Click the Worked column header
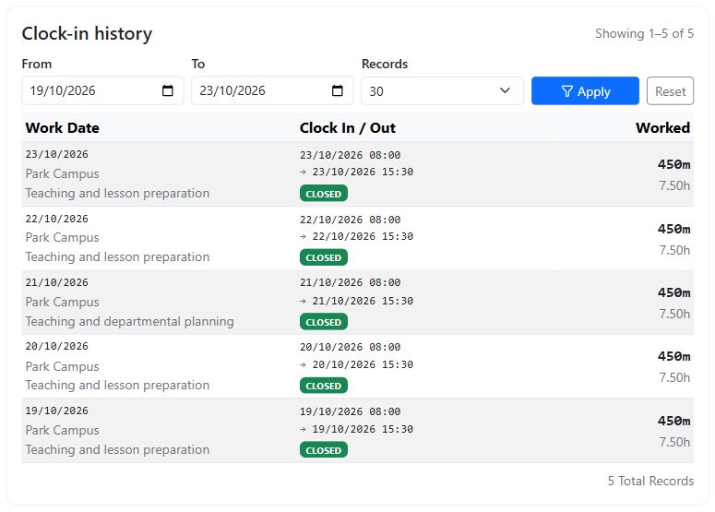715x512 pixels. [662, 127]
